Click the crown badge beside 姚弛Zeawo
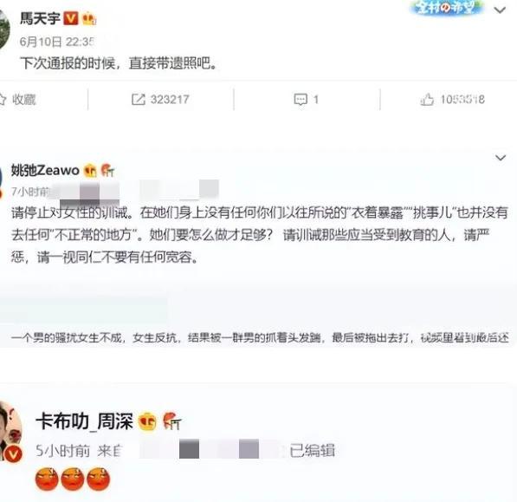517x502 pixels. pos(90,171)
